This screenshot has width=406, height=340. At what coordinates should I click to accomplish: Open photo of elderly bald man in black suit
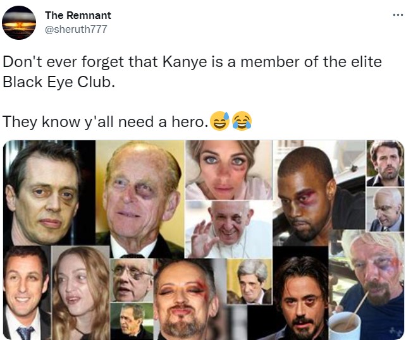click(140, 199)
